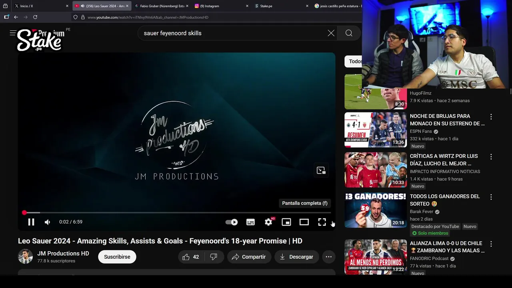
Task: Switch to jesús castillo peña estatura tab
Action: (338, 6)
